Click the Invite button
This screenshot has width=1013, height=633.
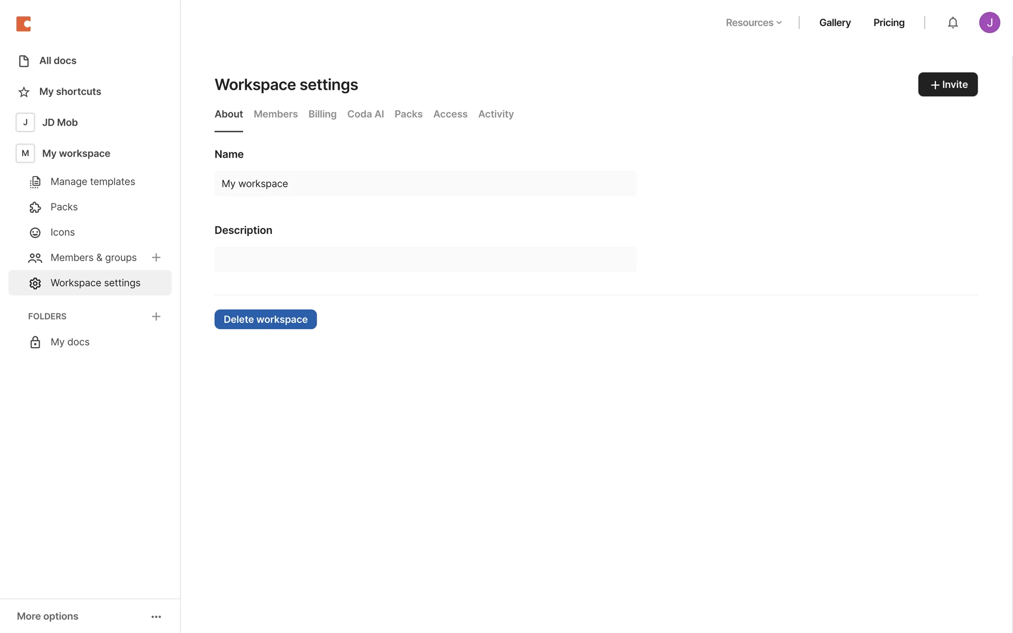[x=948, y=84]
